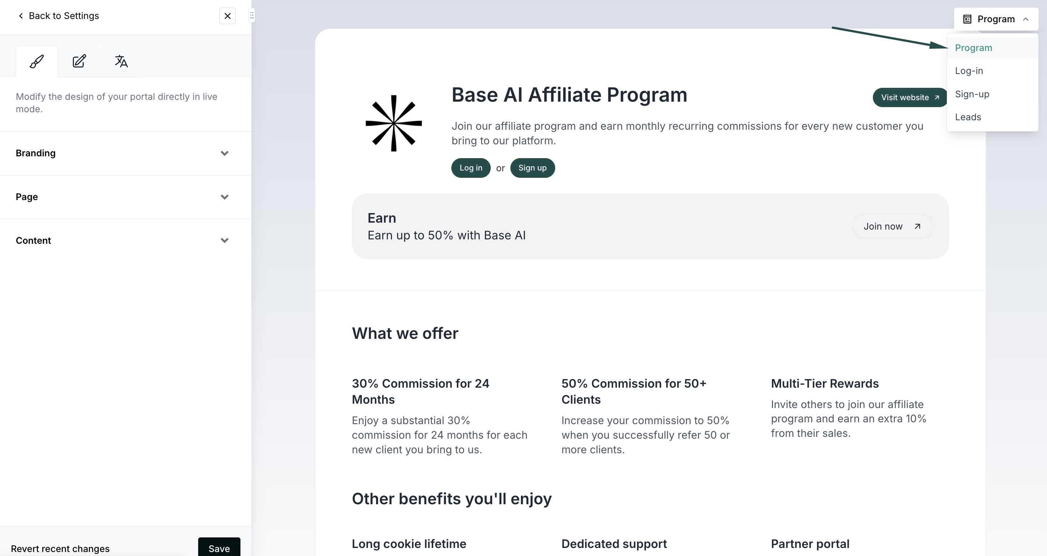Viewport: 1047px width, 556px height.
Task: Expand the Content section chevron
Action: 224,240
